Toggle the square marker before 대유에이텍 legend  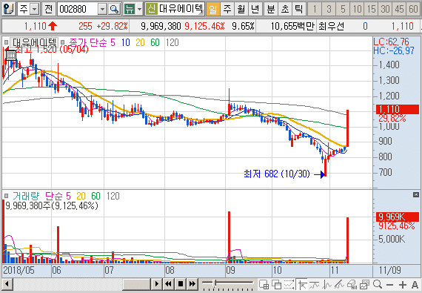point(6,42)
